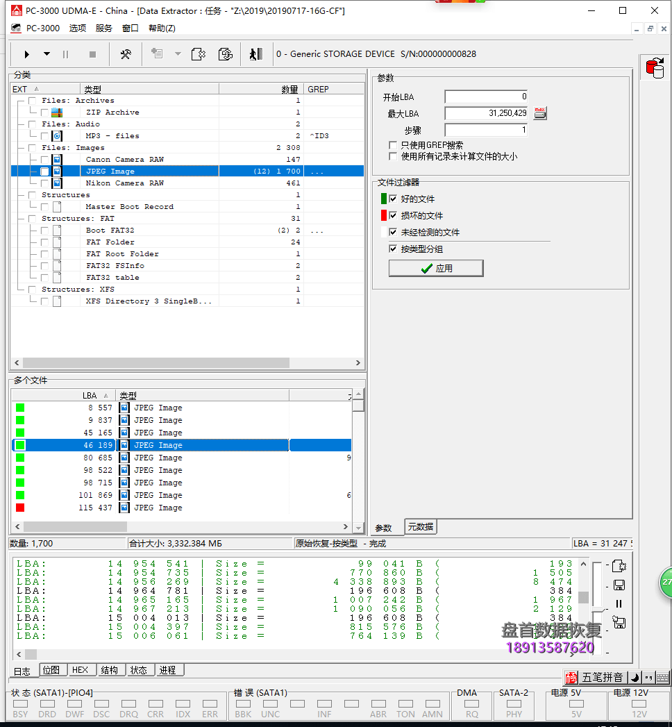672x727 pixels.
Task: Click the green status square for LBA 80 685
Action: (x=20, y=458)
